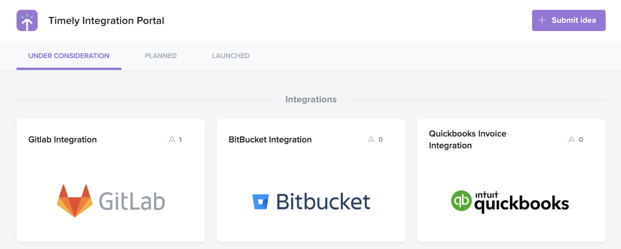Click the green QuickBooks qb icon
Viewport: 621px width, 249px height.
[461, 201]
